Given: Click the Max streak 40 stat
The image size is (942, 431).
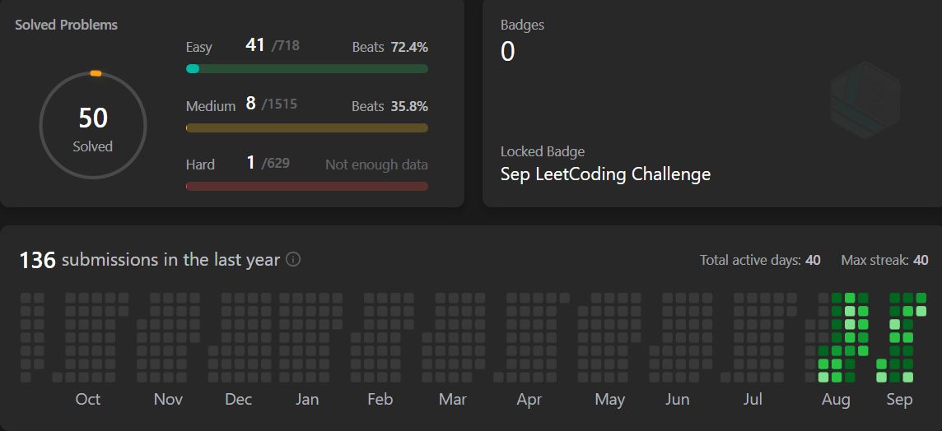Looking at the screenshot, I should click(x=884, y=260).
